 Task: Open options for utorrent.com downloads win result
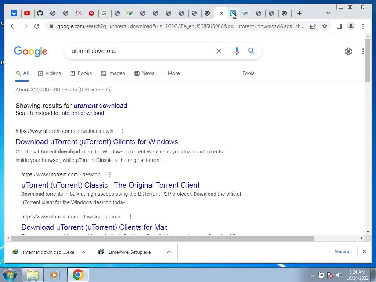click(123, 131)
